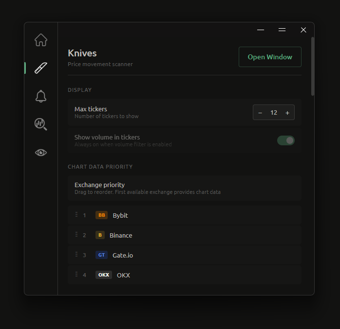The image size is (340, 329).
Task: Click the Max tickers value 12
Action: (x=274, y=113)
